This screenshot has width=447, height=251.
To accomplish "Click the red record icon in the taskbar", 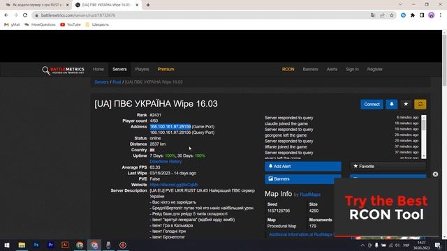I will tap(123, 245).
